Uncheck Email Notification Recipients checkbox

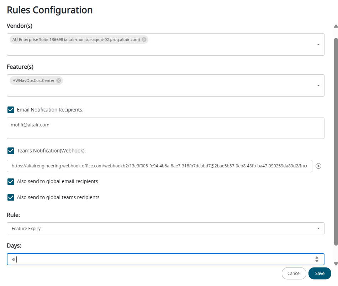(x=11, y=110)
